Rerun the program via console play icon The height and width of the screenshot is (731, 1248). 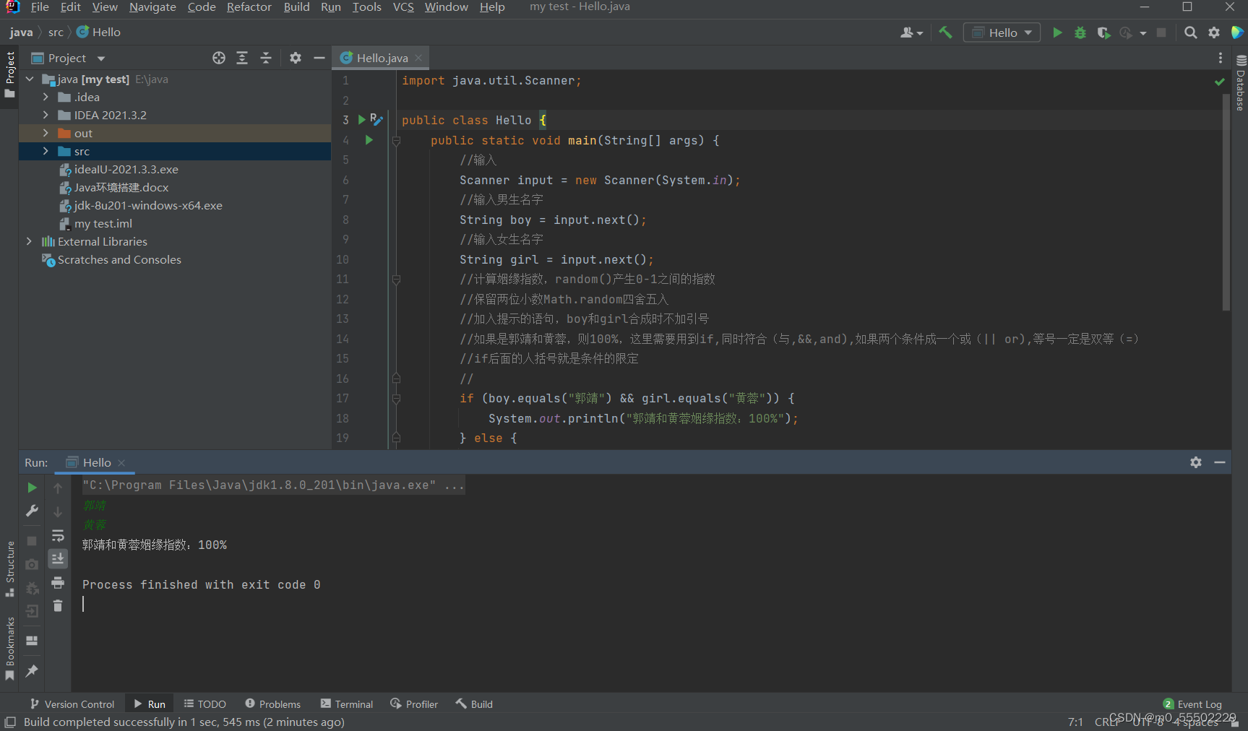tap(31, 488)
